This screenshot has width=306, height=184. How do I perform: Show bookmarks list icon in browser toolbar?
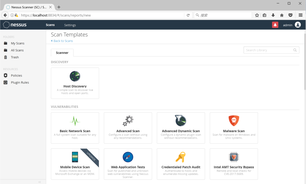tap(264, 15)
